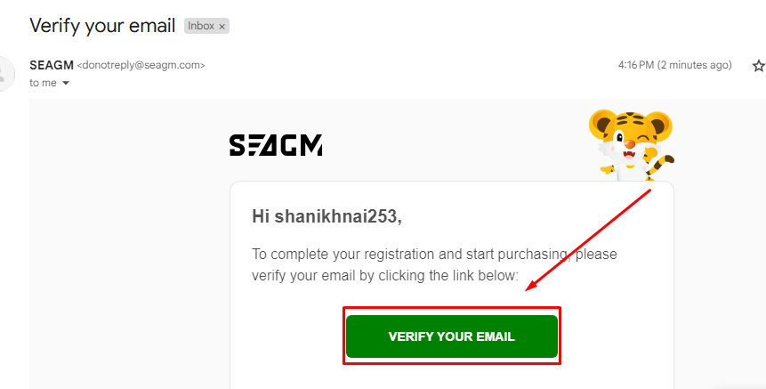Click the SEAGM sender name
Image resolution: width=766 pixels, height=389 pixels.
click(52, 65)
